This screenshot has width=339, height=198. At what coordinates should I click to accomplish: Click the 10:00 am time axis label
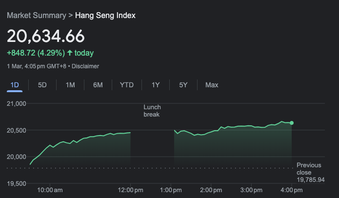pyautogui.click(x=50, y=189)
